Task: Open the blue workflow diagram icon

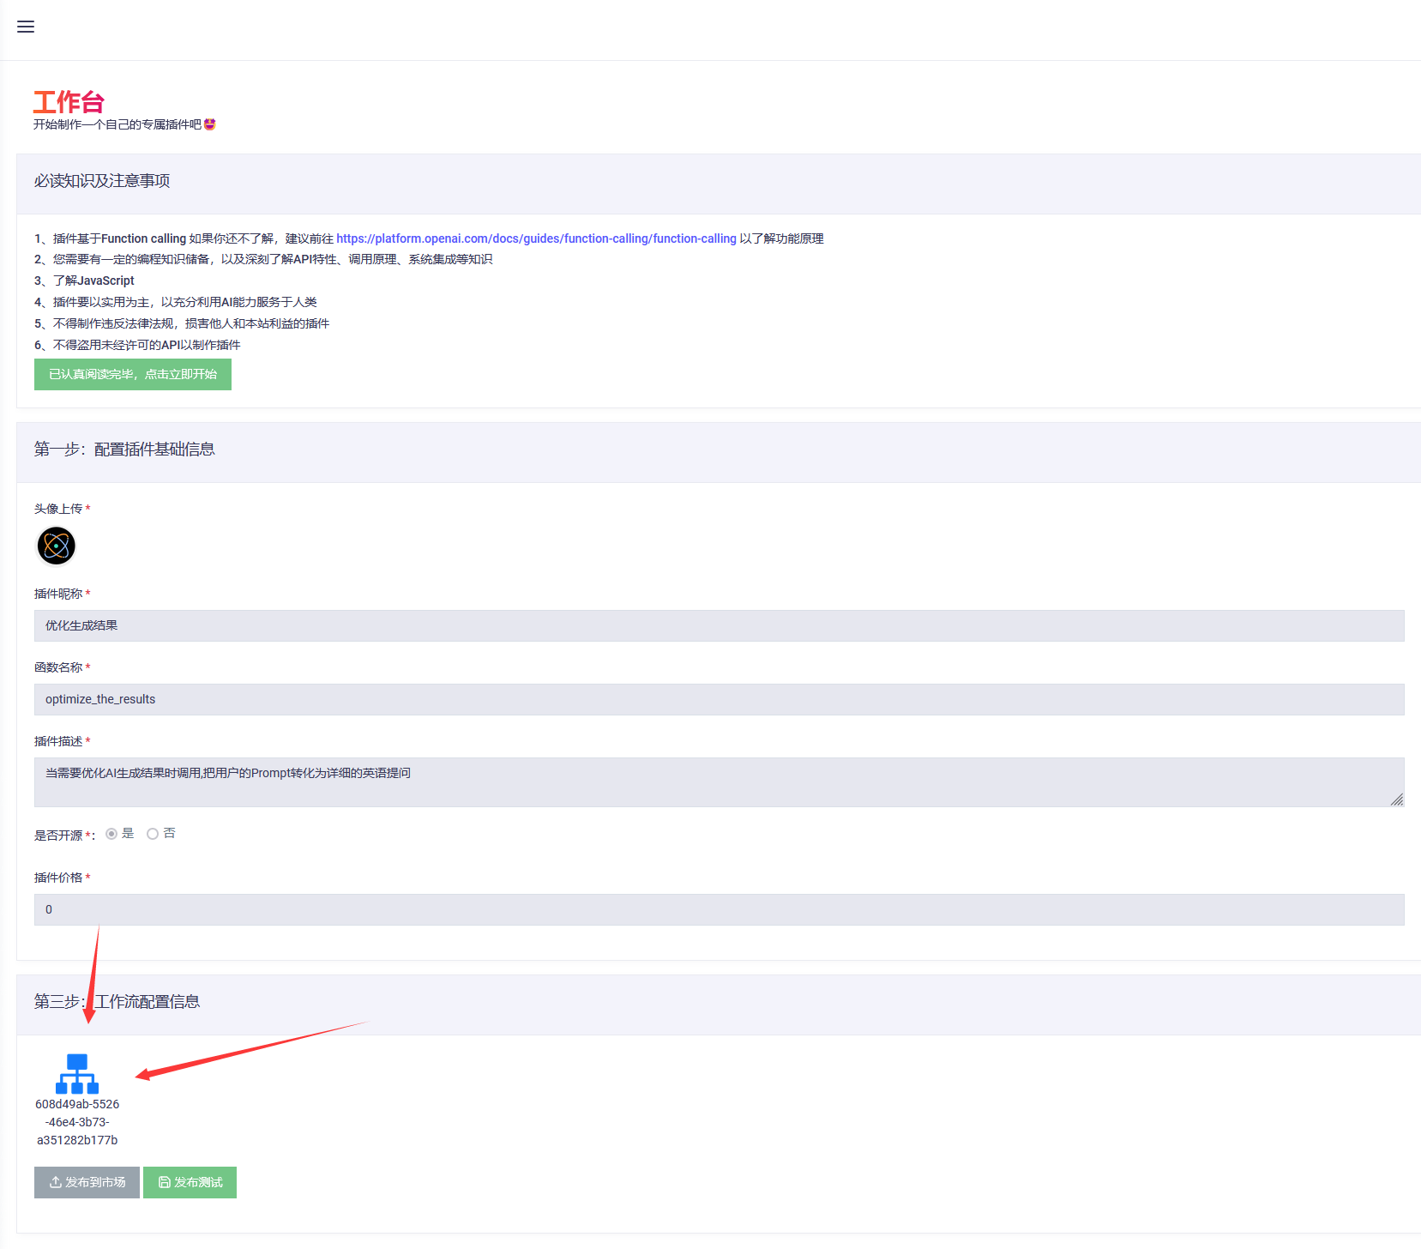Action: [x=77, y=1073]
